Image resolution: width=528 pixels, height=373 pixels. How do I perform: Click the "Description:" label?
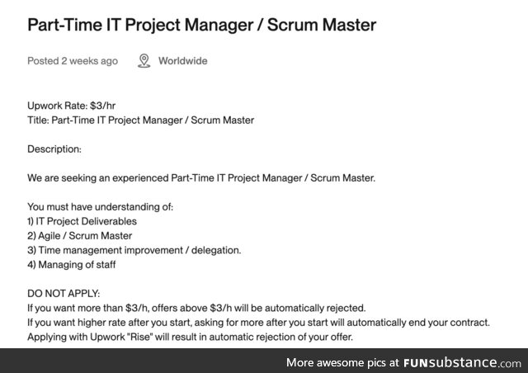click(x=54, y=149)
